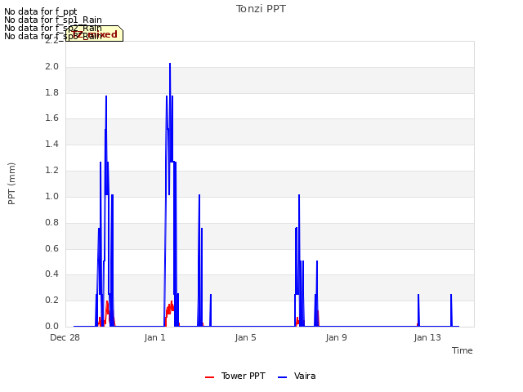Click the Tower PPT legend entry
This screenshot has height=392, width=523.
235,376
